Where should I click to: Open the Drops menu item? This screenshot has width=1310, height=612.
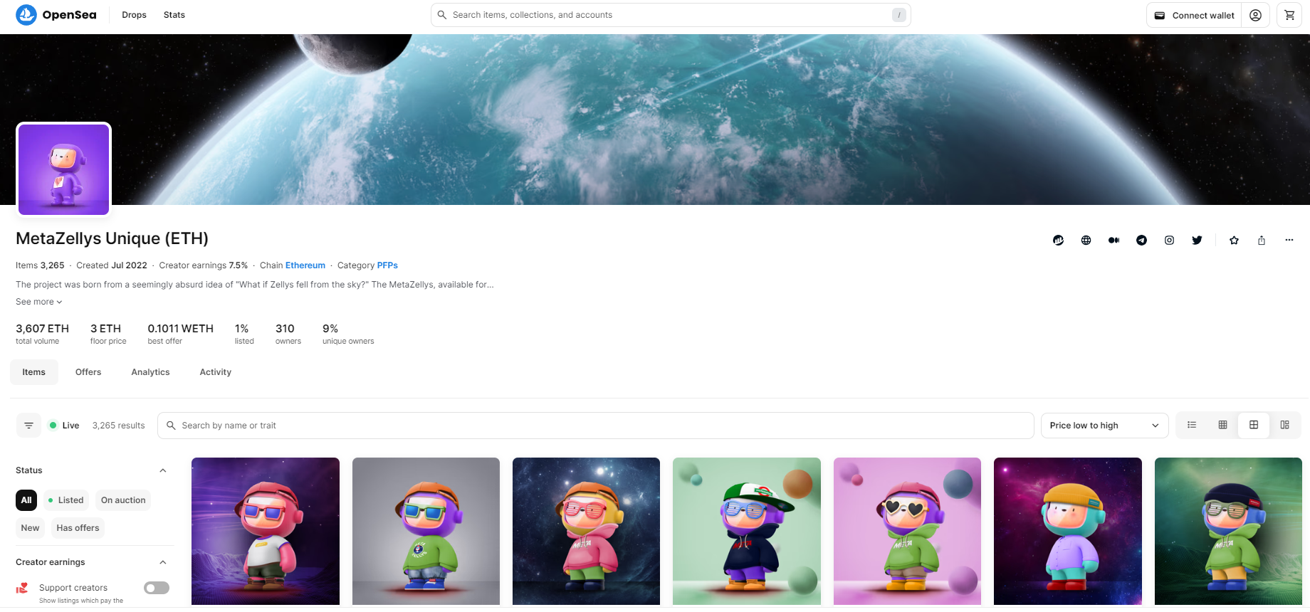pos(134,15)
